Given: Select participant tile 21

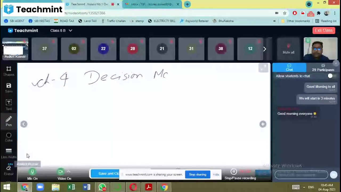Looking at the screenshot, I should [x=162, y=49].
